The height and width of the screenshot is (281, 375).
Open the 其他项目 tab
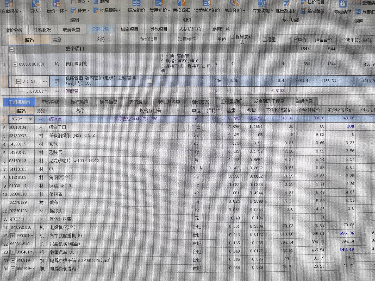[159, 29]
